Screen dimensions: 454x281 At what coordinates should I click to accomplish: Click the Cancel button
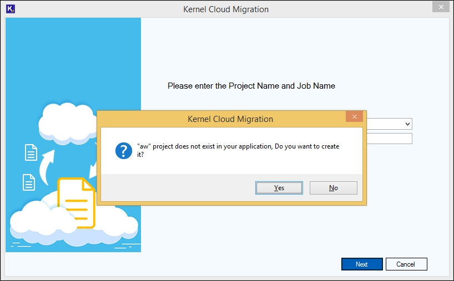406,264
